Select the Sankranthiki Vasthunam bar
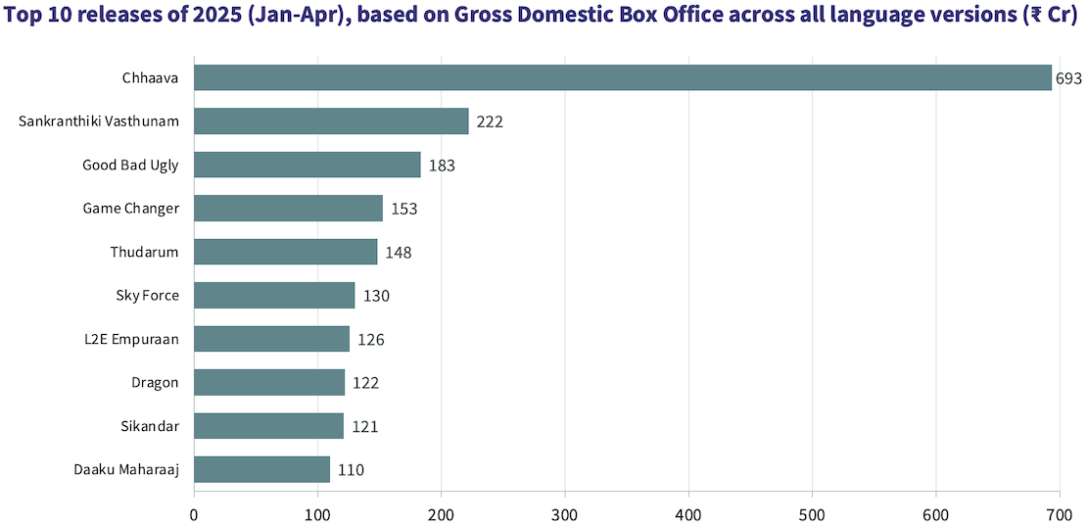 click(331, 120)
